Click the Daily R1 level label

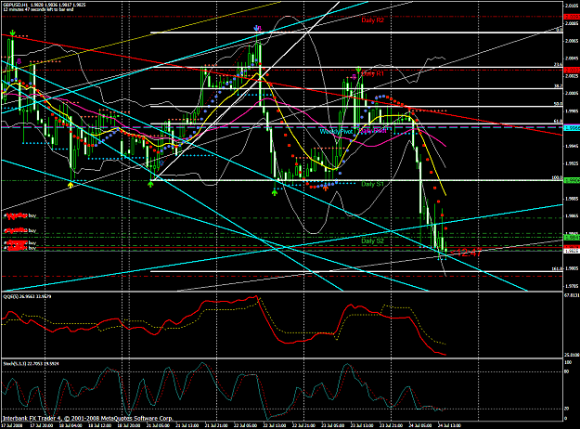click(x=373, y=73)
